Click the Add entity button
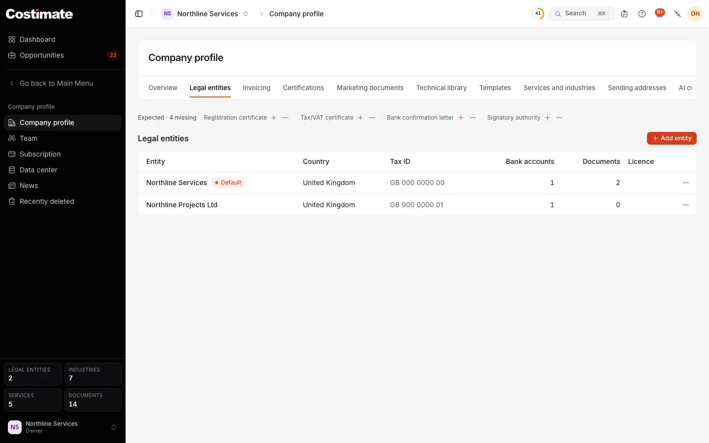The width and height of the screenshot is (709, 443). pyautogui.click(x=672, y=138)
